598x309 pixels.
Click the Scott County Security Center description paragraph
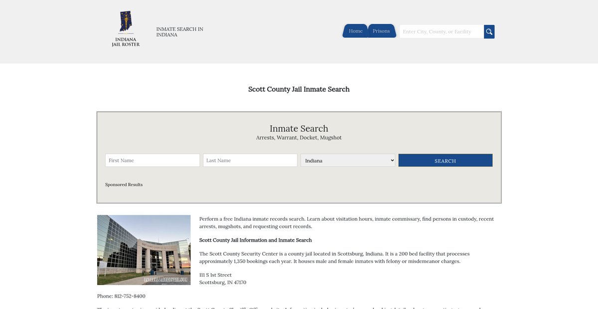pos(334,257)
